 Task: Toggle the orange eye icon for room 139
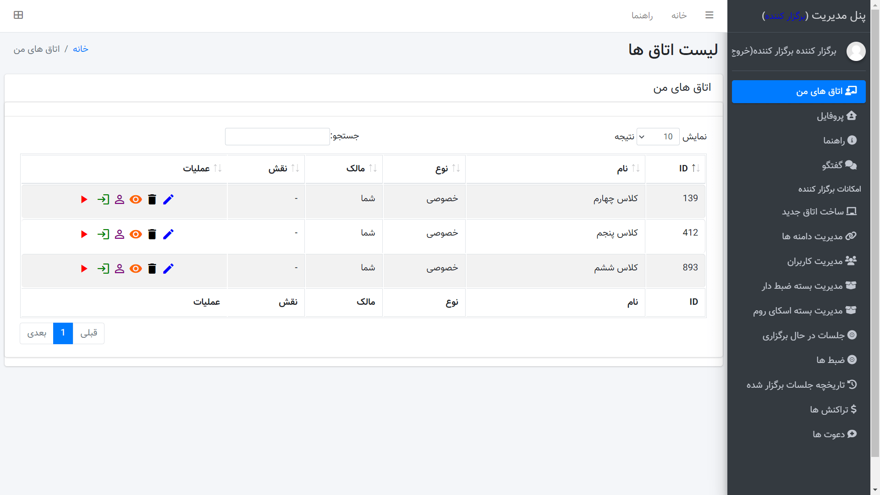(x=136, y=199)
